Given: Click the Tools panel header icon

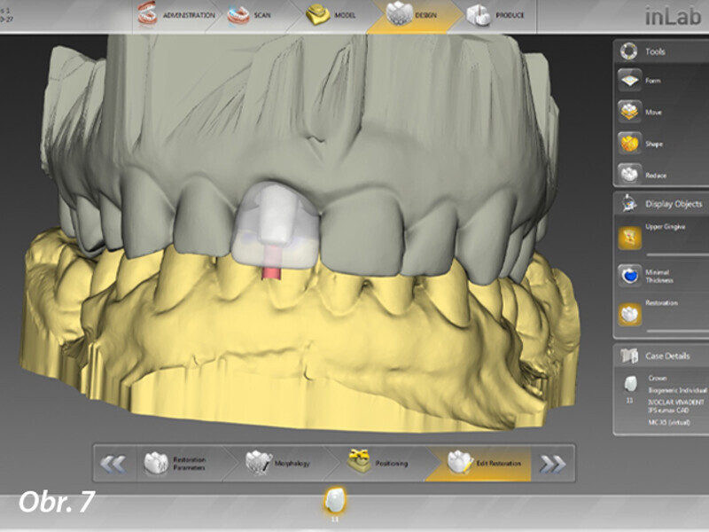Looking at the screenshot, I should [628, 51].
